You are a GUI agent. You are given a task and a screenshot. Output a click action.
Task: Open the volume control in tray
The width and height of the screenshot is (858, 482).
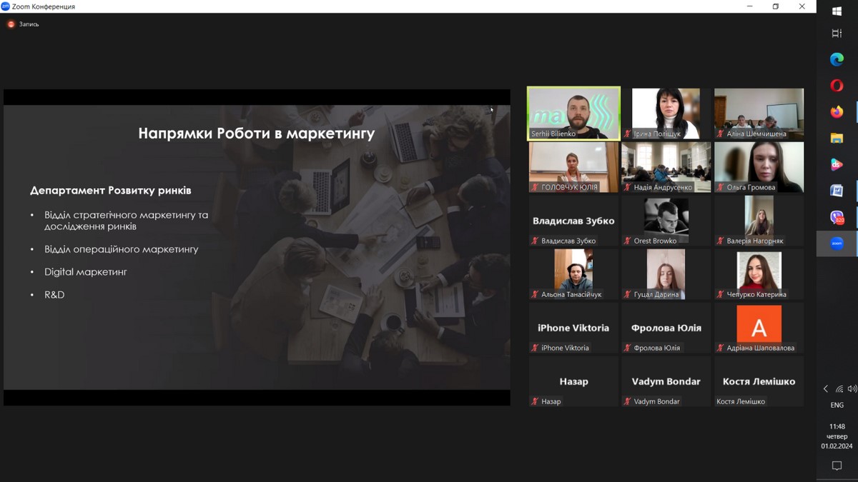[852, 389]
